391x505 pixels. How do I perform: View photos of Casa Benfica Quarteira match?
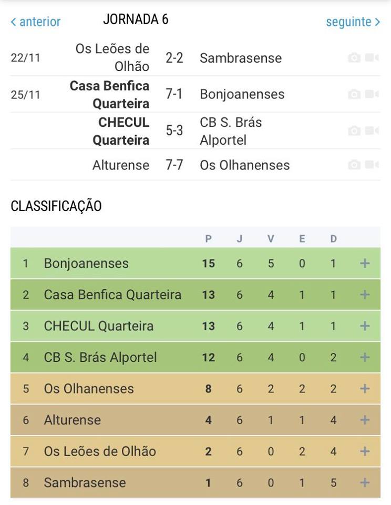(354, 94)
